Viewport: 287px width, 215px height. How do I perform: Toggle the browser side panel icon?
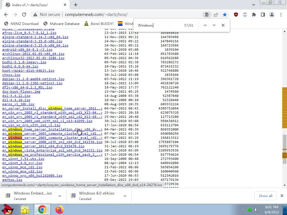263,15
